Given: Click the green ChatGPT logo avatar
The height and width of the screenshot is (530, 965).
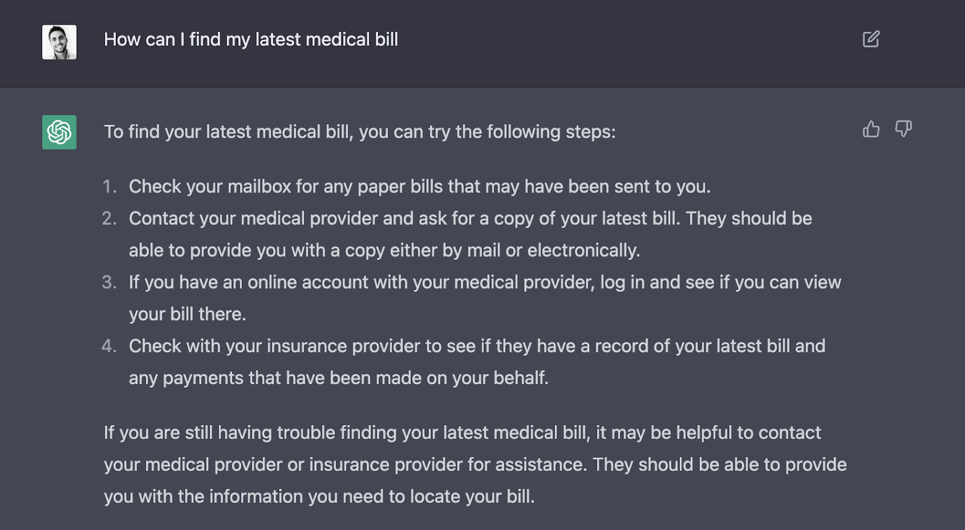Looking at the screenshot, I should pos(59,132).
